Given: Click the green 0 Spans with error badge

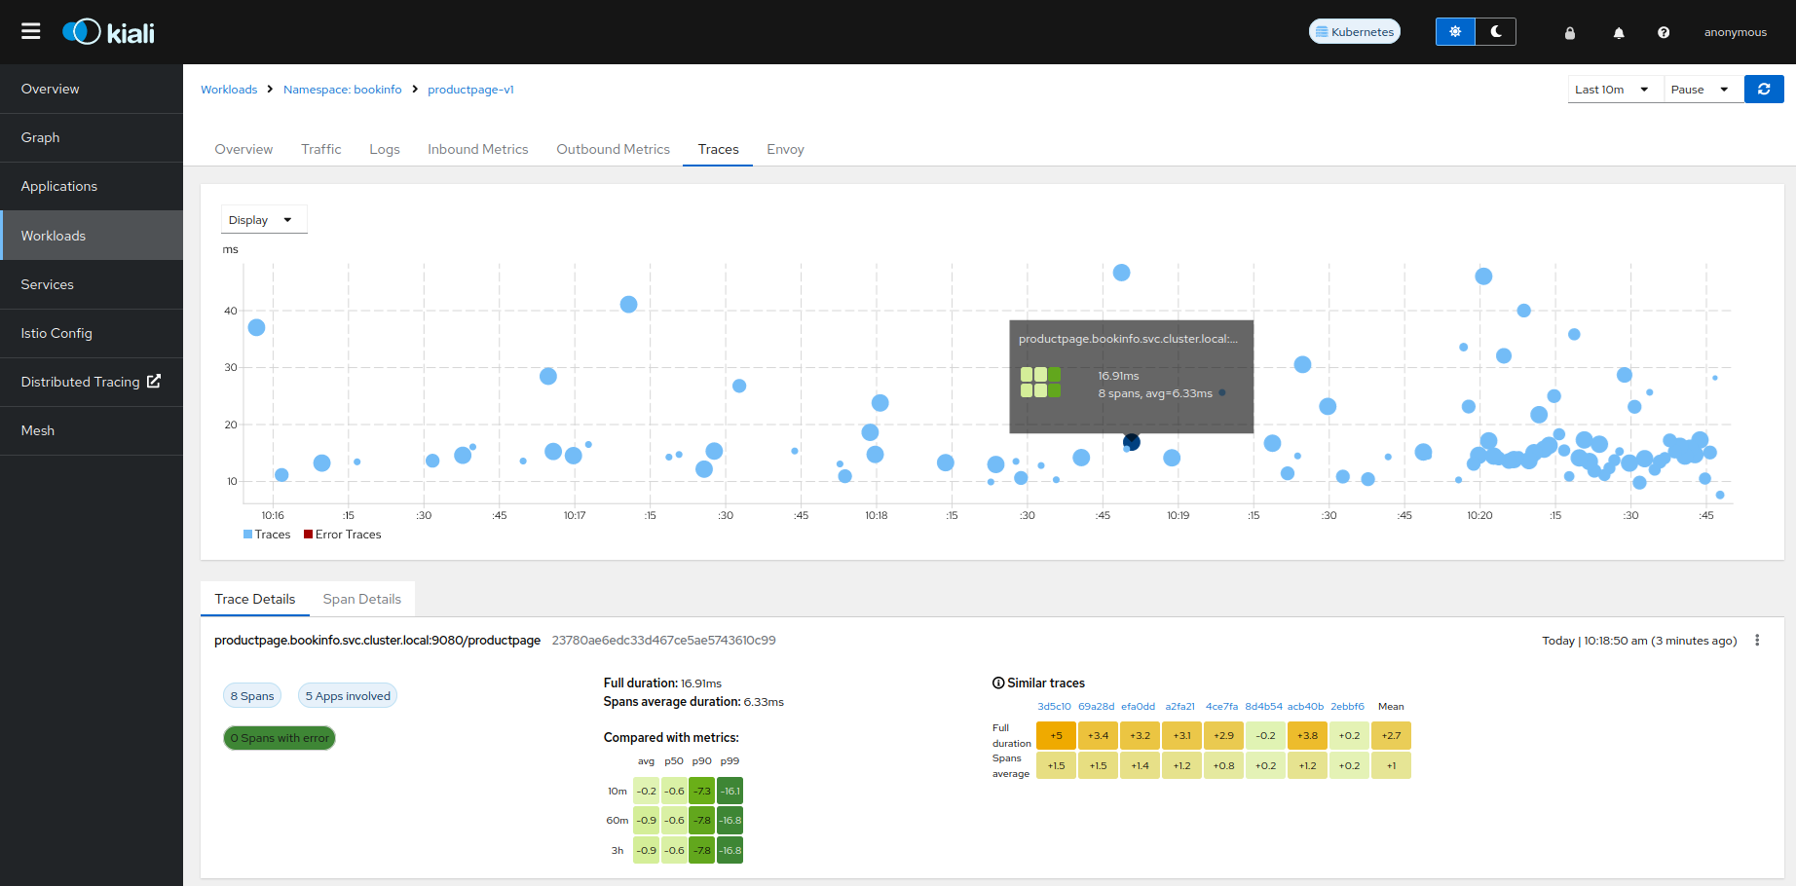Looking at the screenshot, I should point(280,738).
